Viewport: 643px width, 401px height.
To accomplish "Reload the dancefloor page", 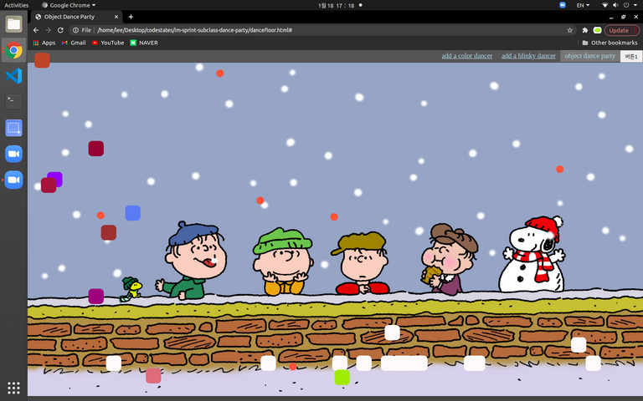I will click(x=60, y=30).
